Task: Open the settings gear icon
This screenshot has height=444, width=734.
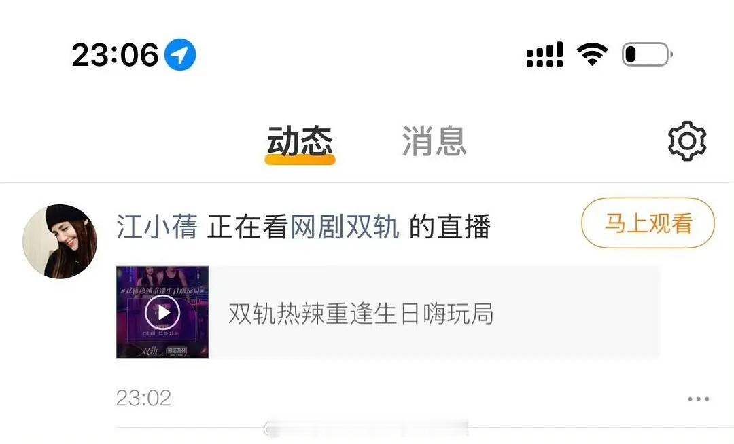Action: click(686, 141)
